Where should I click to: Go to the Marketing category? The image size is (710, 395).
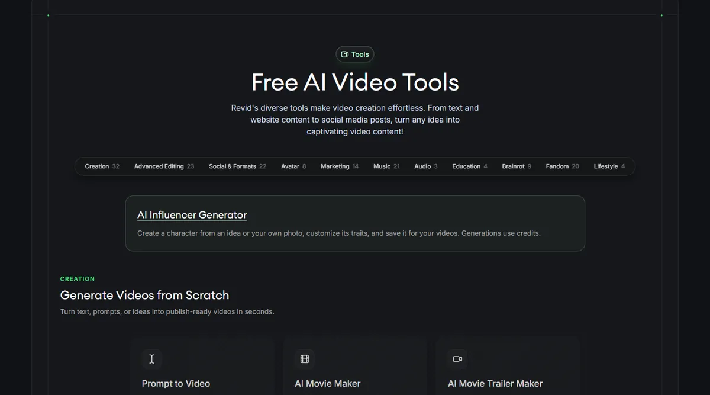click(340, 166)
